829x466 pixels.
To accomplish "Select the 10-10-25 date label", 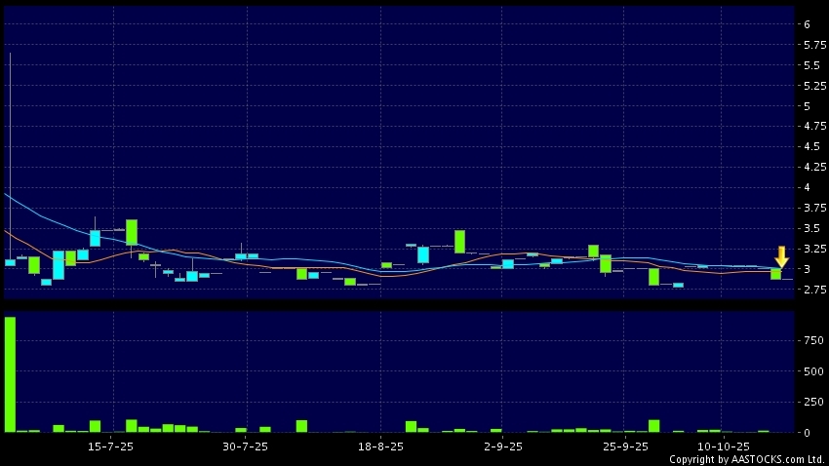I will (x=722, y=447).
